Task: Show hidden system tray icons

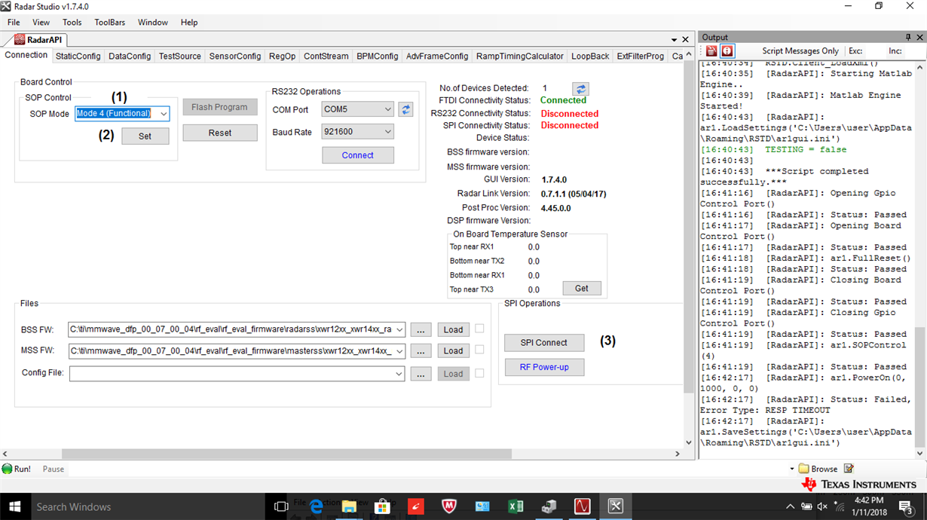Action: [790, 506]
